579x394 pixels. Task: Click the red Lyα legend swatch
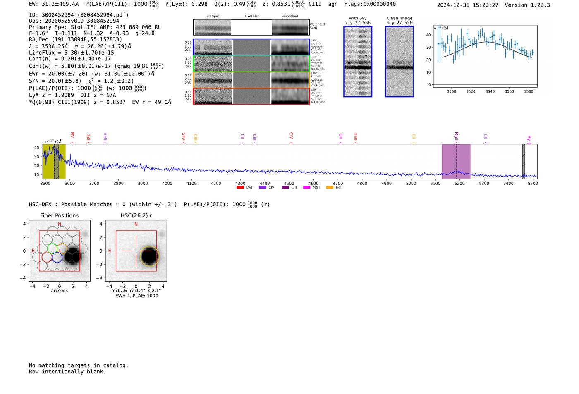240,187
